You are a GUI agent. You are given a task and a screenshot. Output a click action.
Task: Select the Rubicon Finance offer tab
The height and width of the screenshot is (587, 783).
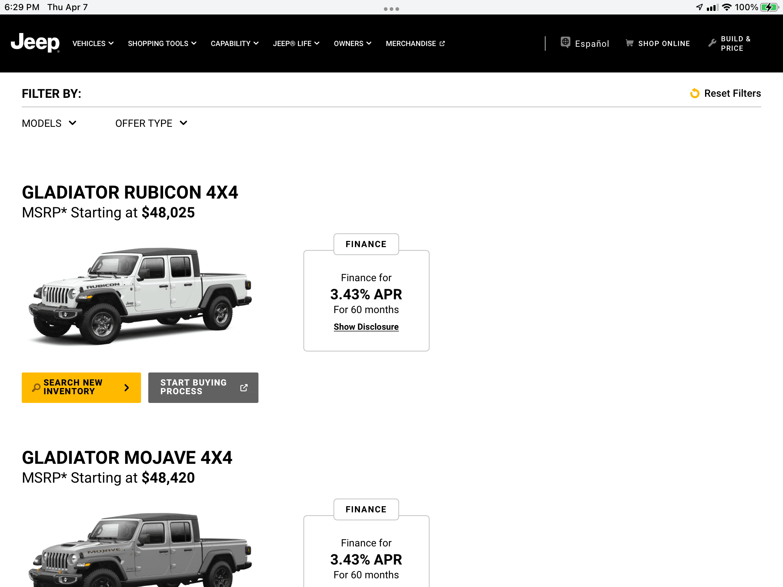(366, 244)
